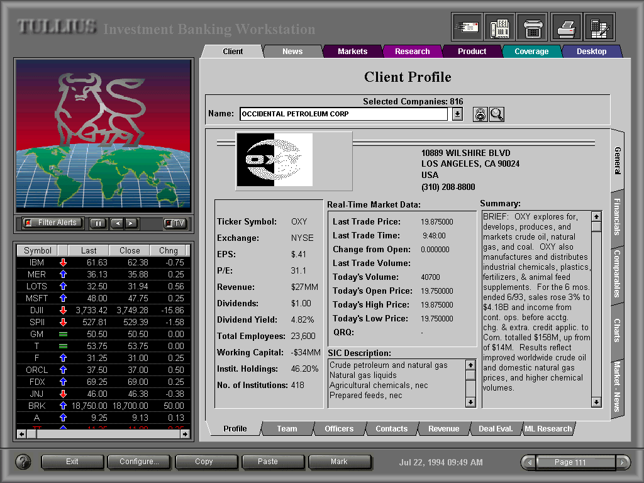644x483 pixels.
Task: Select the ML Research bottom tab
Action: coord(548,429)
